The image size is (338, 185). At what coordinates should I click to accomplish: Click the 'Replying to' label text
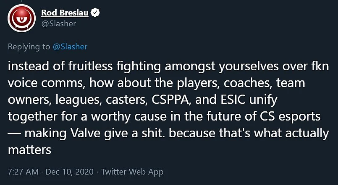(x=29, y=47)
